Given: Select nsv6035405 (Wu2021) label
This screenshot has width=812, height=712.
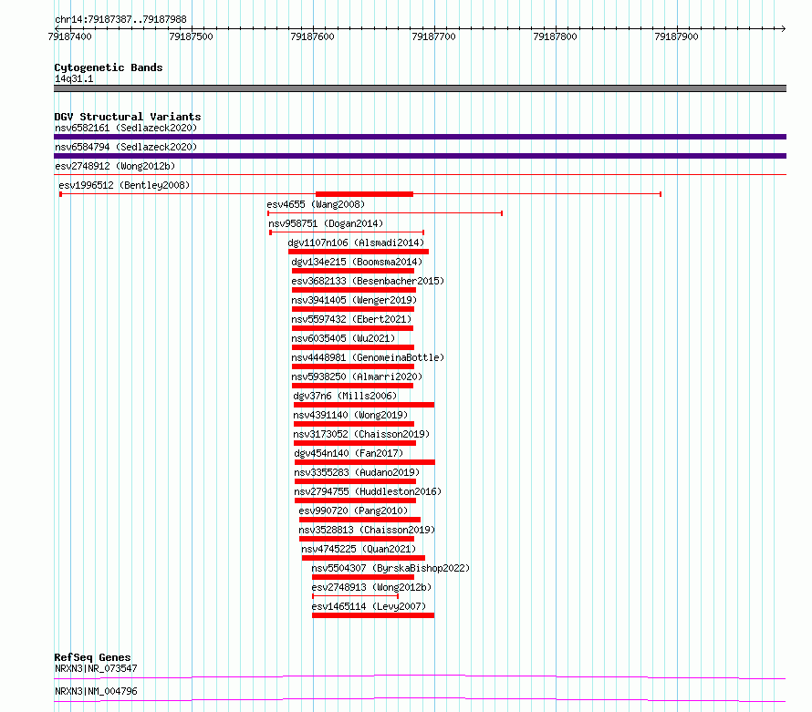Looking at the screenshot, I should [x=343, y=338].
